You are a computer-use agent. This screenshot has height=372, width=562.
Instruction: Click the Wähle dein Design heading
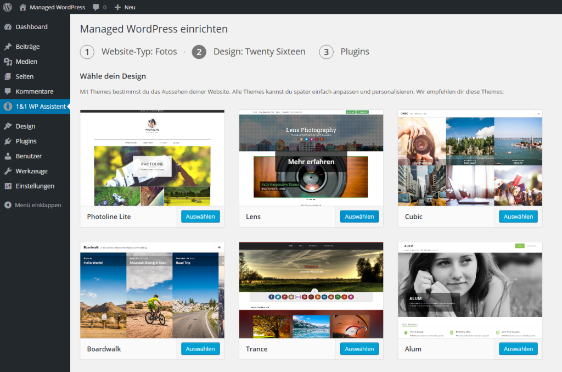click(x=113, y=76)
